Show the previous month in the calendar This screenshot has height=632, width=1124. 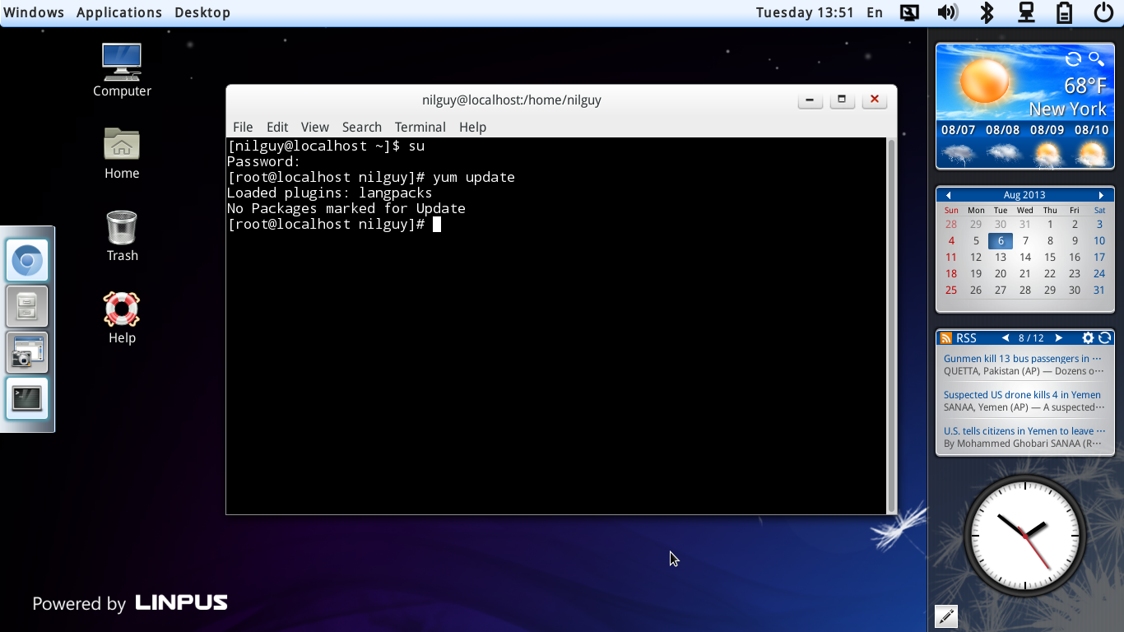(x=949, y=195)
